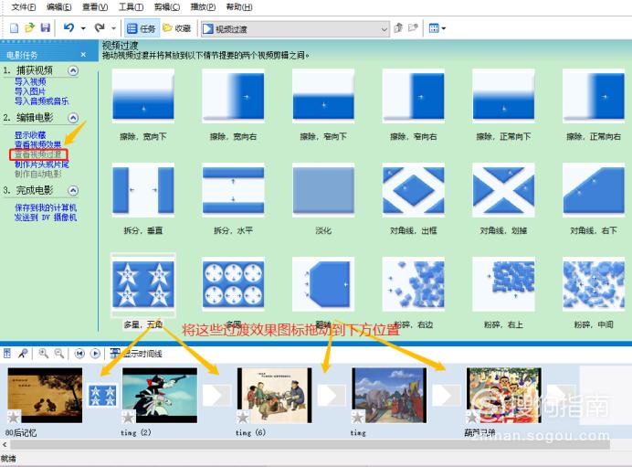Click the up one level folder icon
This screenshot has height=467, width=632.
(x=398, y=28)
